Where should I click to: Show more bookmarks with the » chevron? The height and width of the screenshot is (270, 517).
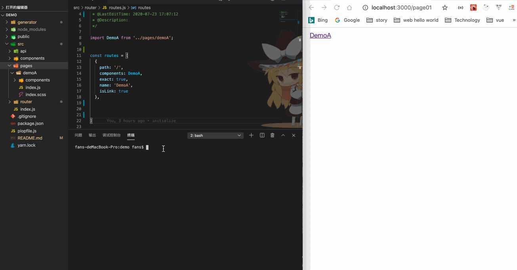514,20
